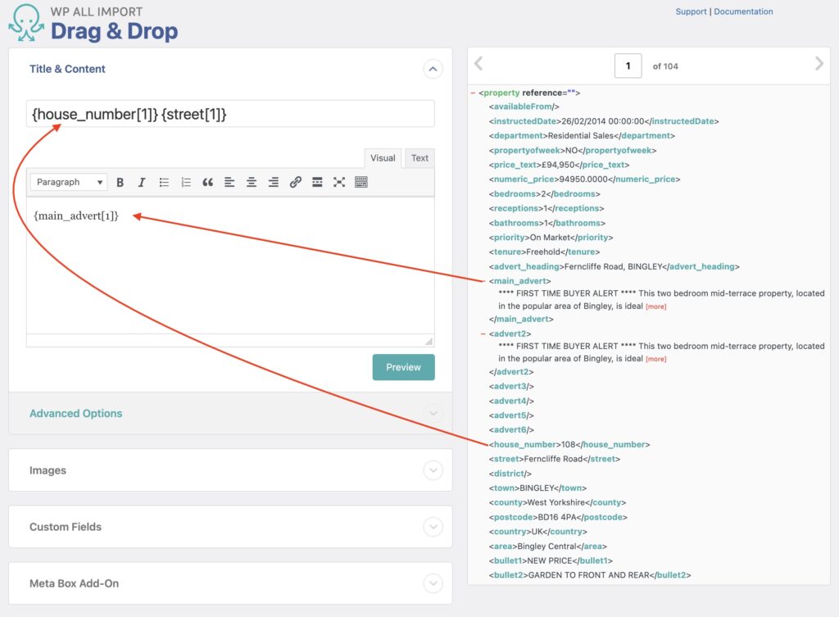Switch to the Text editor tab
Image resolution: width=839 pixels, height=617 pixels.
(x=419, y=157)
